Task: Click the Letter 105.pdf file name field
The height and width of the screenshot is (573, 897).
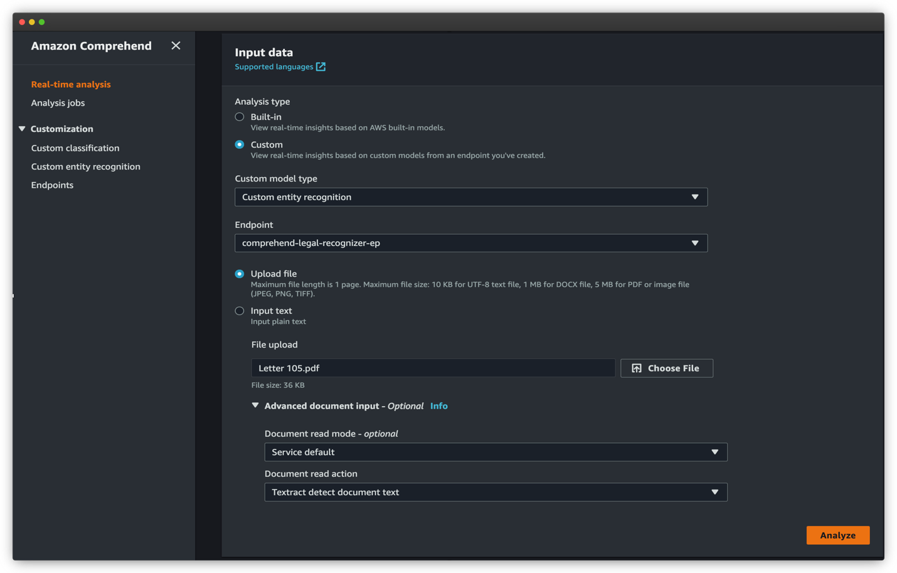Action: 433,368
